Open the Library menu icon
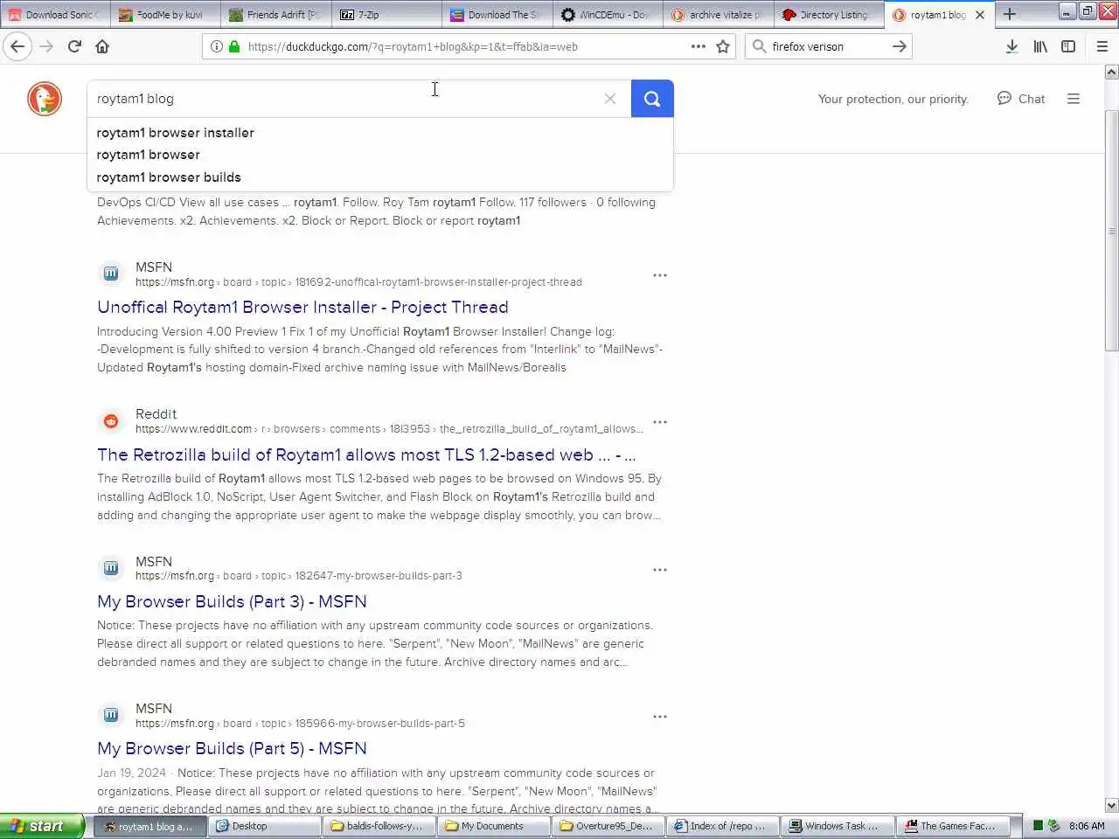The image size is (1119, 839). click(x=1040, y=46)
